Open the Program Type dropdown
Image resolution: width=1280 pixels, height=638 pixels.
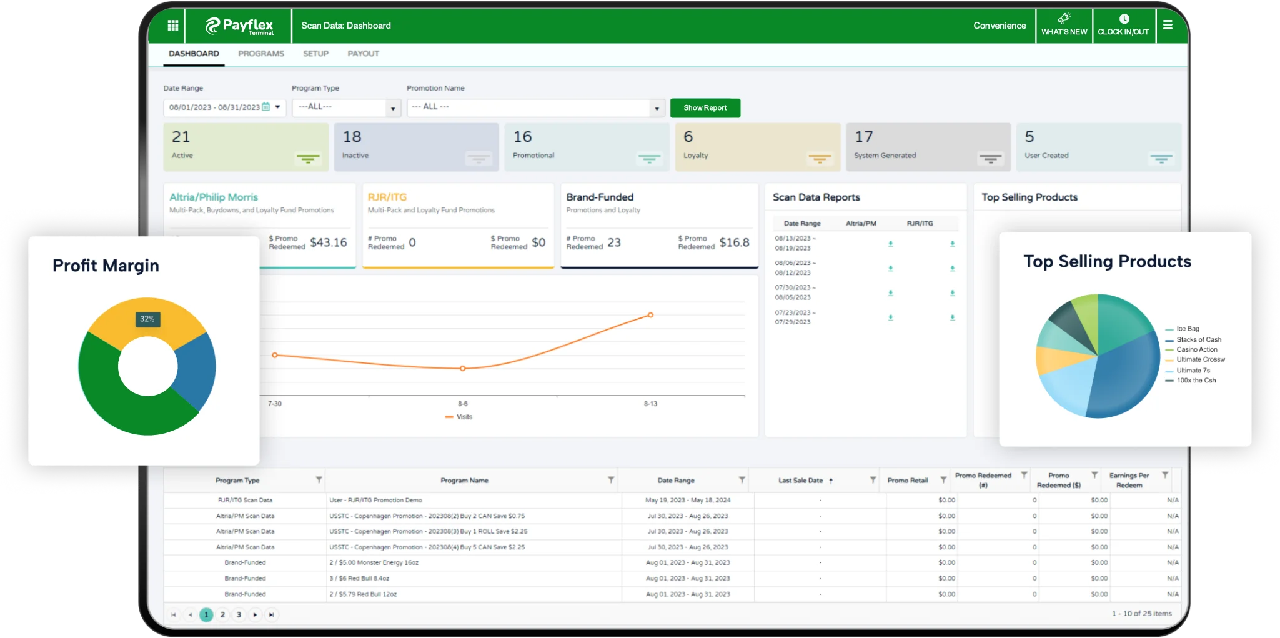coord(346,107)
